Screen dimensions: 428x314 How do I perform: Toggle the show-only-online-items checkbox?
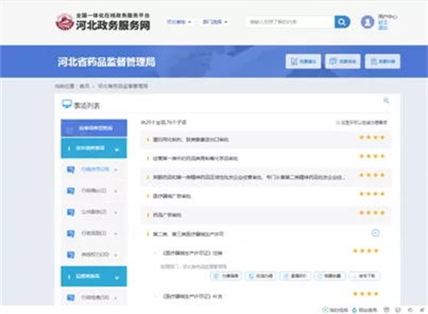click(x=338, y=122)
